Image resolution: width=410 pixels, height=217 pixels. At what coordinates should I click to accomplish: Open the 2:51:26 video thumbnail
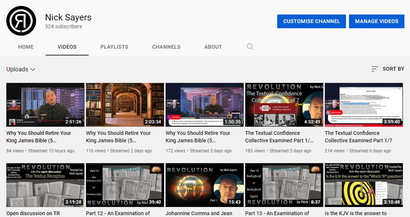[45, 105]
